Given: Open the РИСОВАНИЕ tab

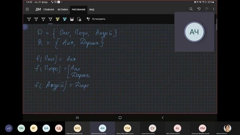Looking at the screenshot, I should [79, 9].
